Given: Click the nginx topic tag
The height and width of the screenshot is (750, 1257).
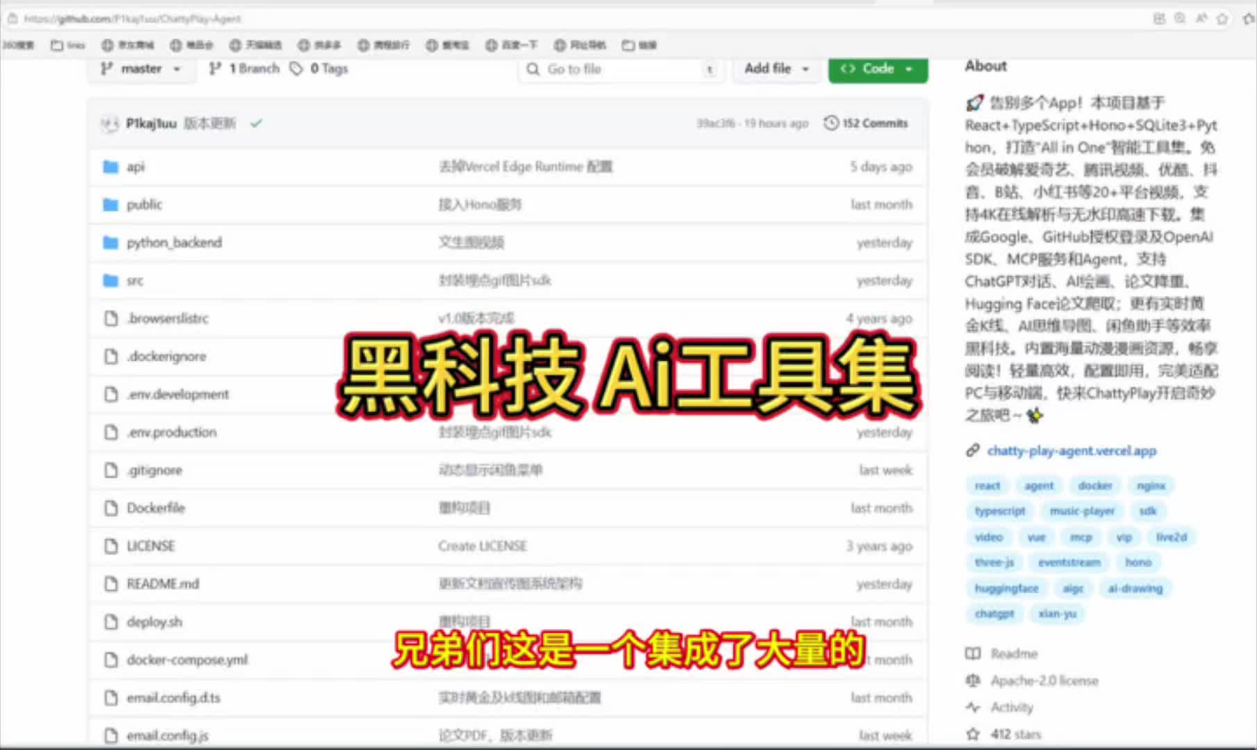Looking at the screenshot, I should 1151,485.
